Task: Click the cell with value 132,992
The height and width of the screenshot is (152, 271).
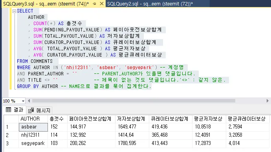Action: 91,135
